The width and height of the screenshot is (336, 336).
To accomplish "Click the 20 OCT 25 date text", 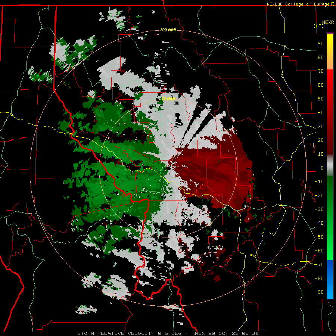I will [224, 333].
